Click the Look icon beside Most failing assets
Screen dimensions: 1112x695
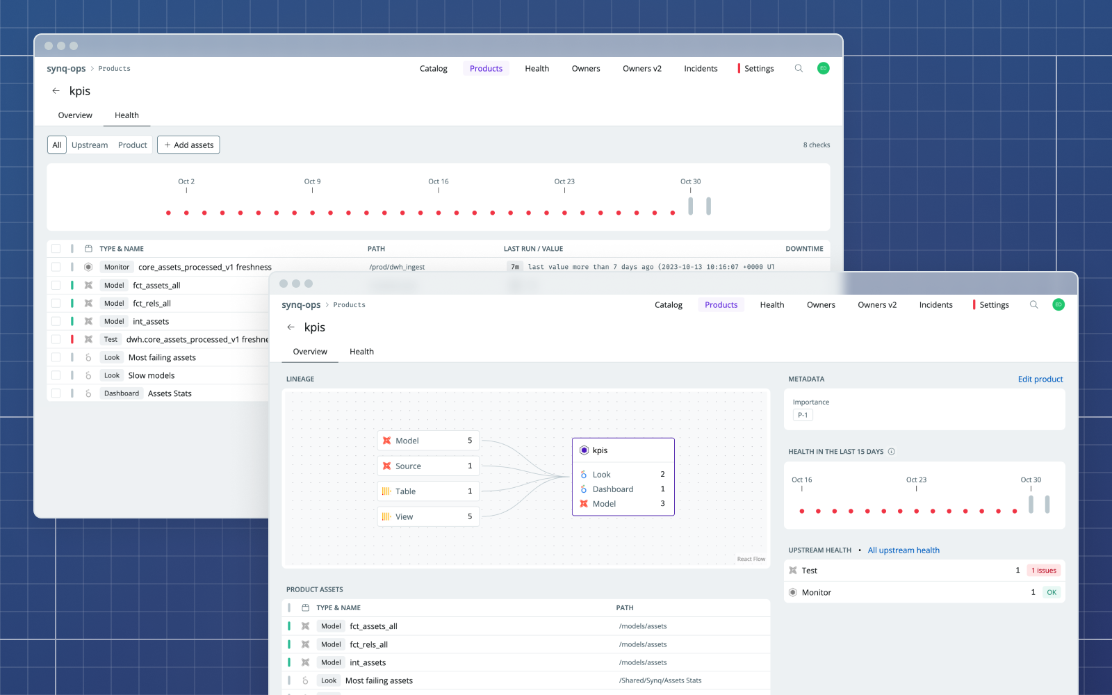pos(87,357)
